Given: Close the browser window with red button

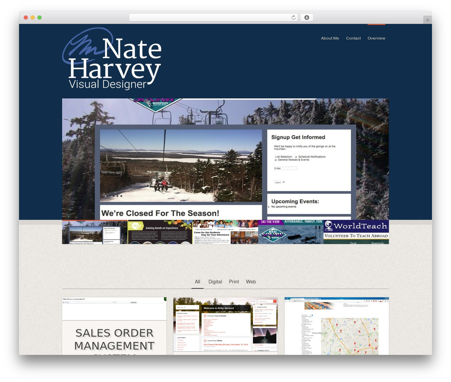Looking at the screenshot, I should click(26, 18).
